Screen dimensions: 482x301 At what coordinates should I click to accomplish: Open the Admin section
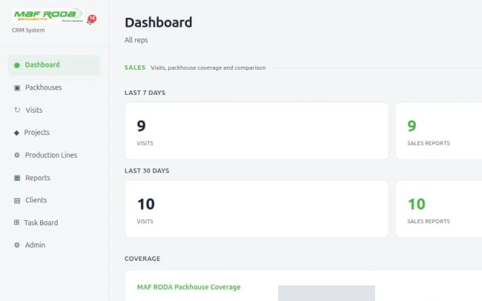(x=54, y=245)
